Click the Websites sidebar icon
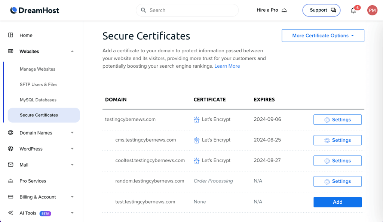Screen dimensions: 383x222 point(10,51)
